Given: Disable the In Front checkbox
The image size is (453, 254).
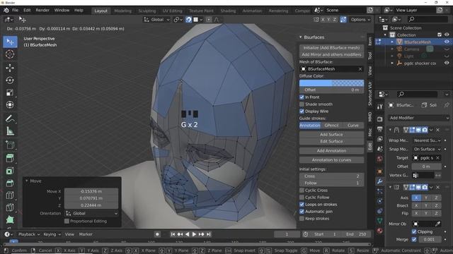Looking at the screenshot, I should pos(302,97).
